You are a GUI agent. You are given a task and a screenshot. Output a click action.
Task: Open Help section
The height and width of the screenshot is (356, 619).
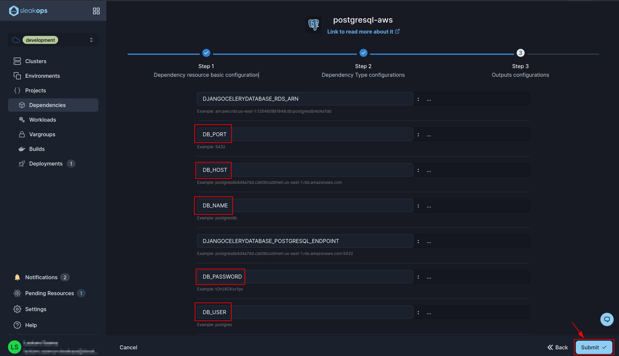pos(31,325)
